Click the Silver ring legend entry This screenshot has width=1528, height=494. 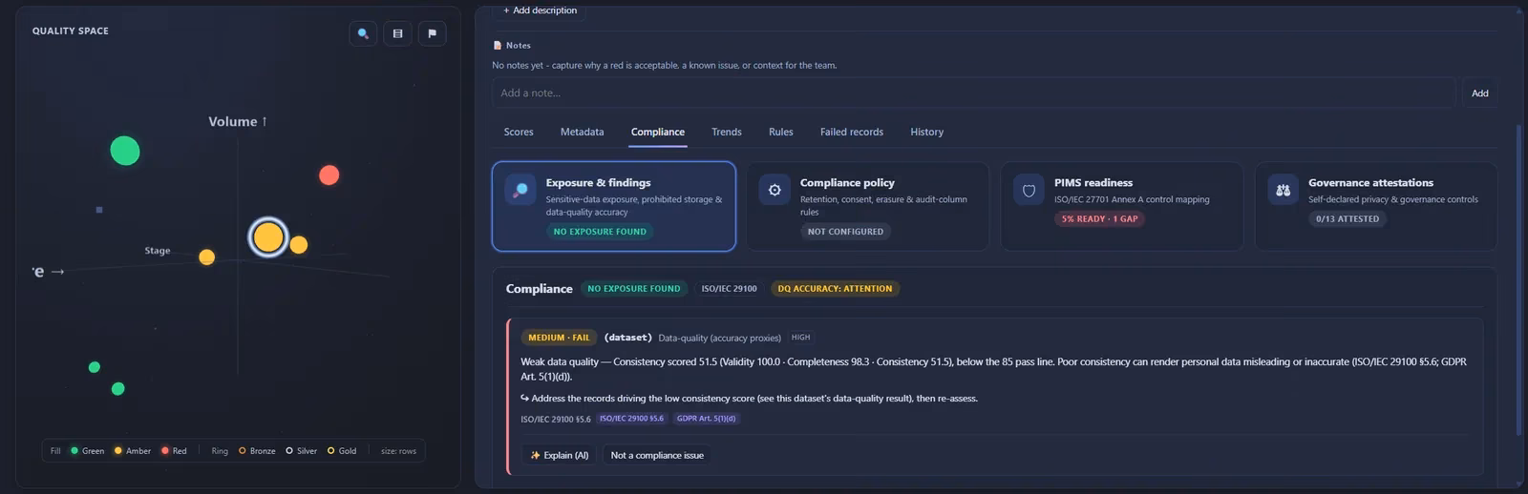[301, 451]
